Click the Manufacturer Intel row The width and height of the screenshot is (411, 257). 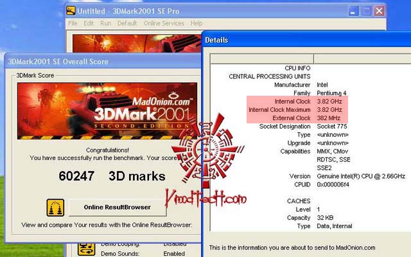tap(301, 85)
